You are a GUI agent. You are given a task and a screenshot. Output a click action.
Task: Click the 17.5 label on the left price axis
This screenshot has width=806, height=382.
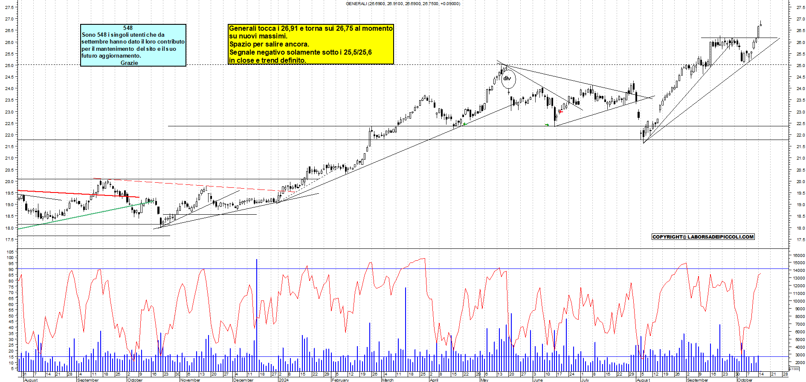[x=9, y=240]
